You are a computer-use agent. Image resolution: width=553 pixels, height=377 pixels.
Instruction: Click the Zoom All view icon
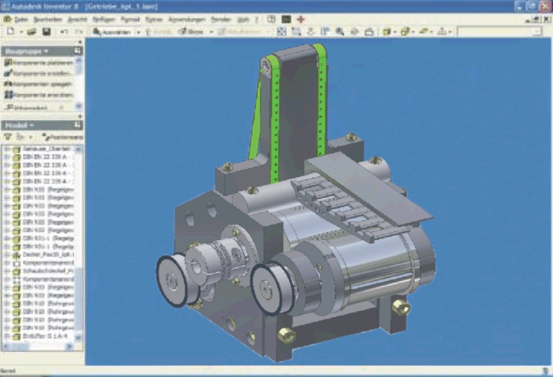point(281,32)
